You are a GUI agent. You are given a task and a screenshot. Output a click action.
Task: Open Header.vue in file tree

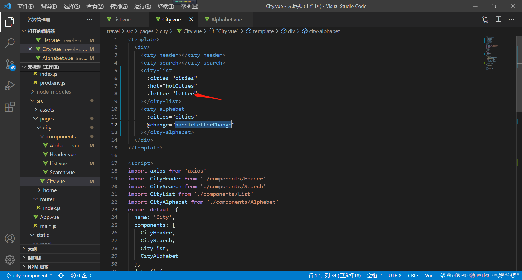coord(60,154)
